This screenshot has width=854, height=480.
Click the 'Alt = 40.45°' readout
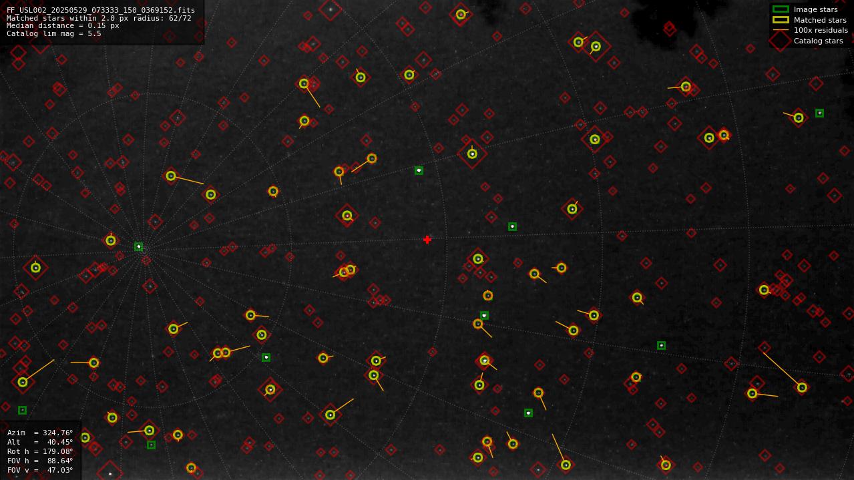(x=40, y=442)
